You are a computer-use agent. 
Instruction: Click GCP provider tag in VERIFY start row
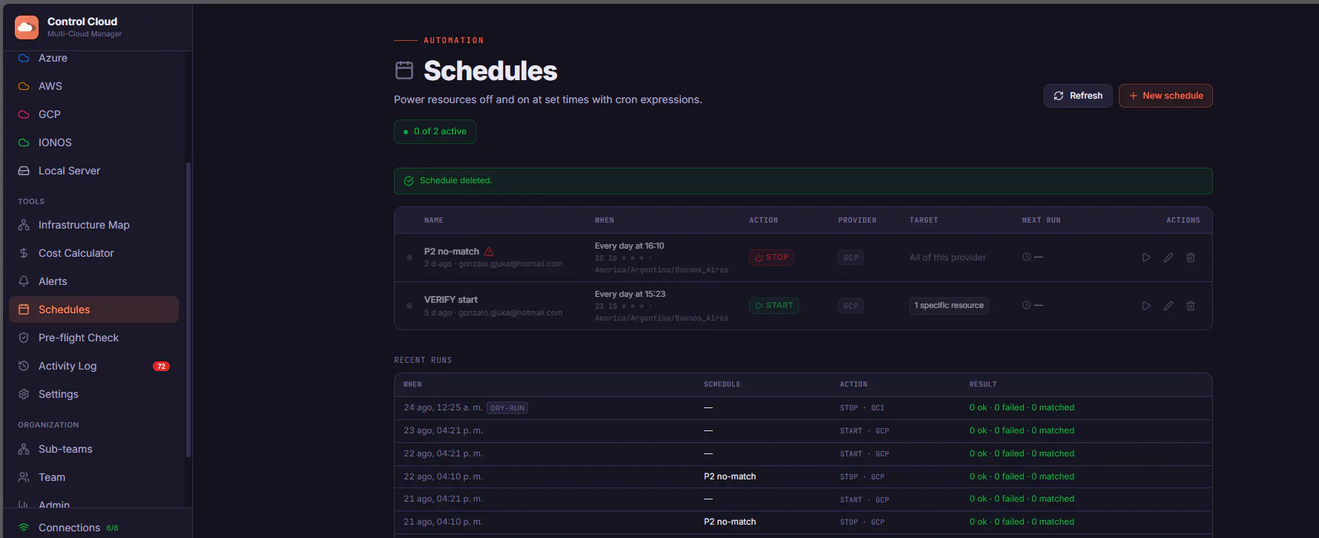click(x=851, y=306)
